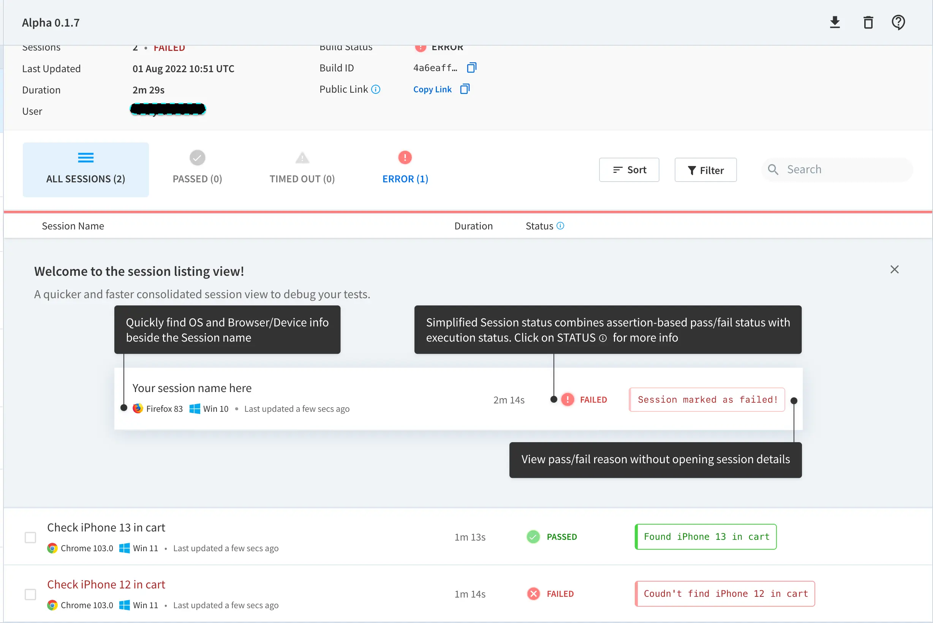Switch to the ERROR (1) tab

405,169
